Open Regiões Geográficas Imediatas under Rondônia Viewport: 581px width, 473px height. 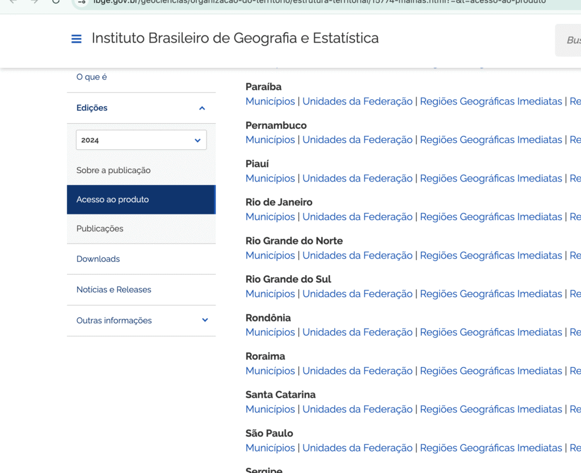point(491,332)
